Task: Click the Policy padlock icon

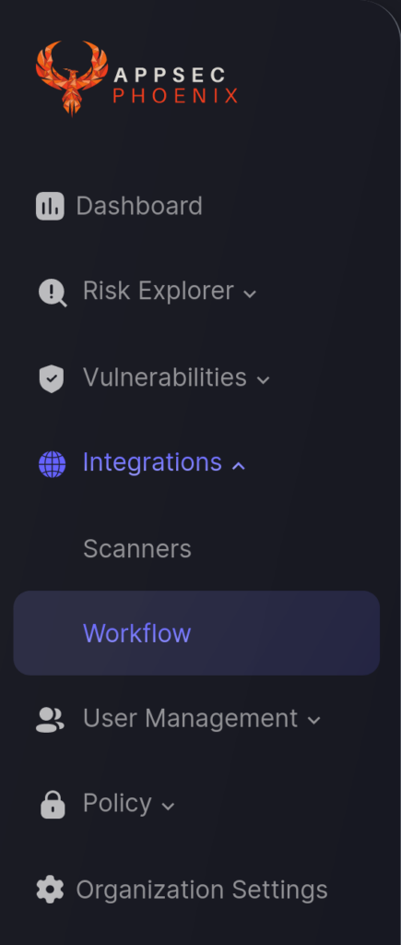Action: point(53,805)
